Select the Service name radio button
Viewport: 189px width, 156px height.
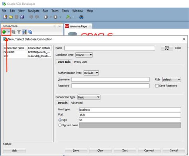click(x=60, y=125)
